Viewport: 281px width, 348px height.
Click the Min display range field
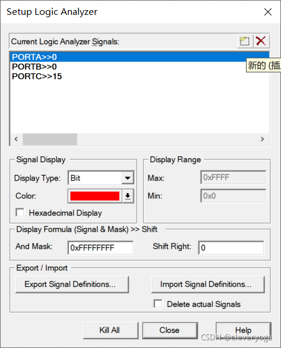click(x=233, y=196)
